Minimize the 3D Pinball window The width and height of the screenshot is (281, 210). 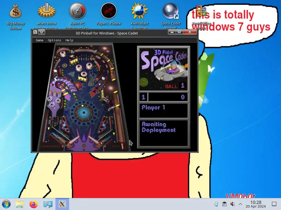[x=172, y=32]
